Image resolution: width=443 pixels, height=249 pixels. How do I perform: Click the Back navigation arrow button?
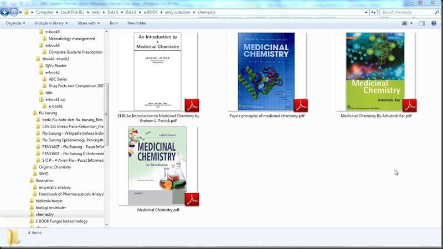pos(5,12)
